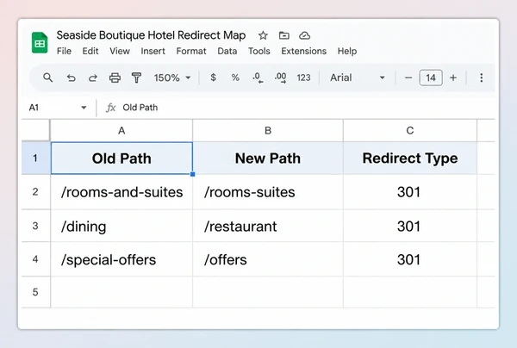Search the menus with magnifier icon
517x348 pixels.
[47, 78]
